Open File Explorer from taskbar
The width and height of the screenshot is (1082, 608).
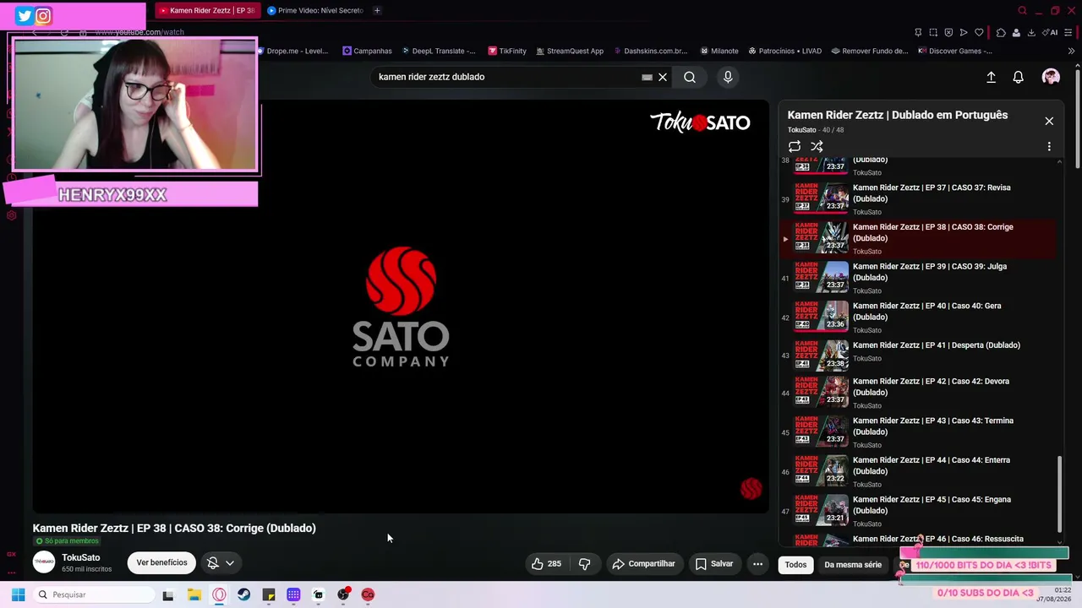(x=194, y=594)
